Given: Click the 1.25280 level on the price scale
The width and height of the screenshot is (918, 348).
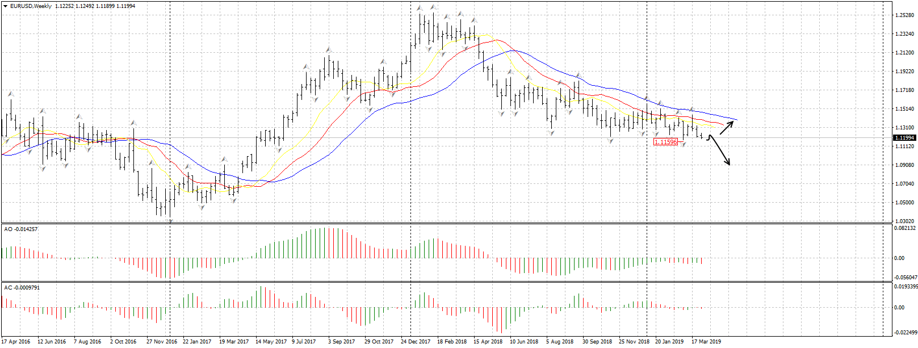Looking at the screenshot, I should tap(904, 15).
